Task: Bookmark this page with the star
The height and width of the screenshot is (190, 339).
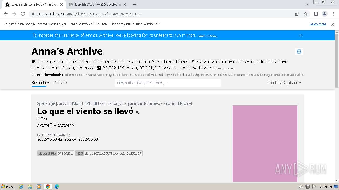Action: point(306,14)
